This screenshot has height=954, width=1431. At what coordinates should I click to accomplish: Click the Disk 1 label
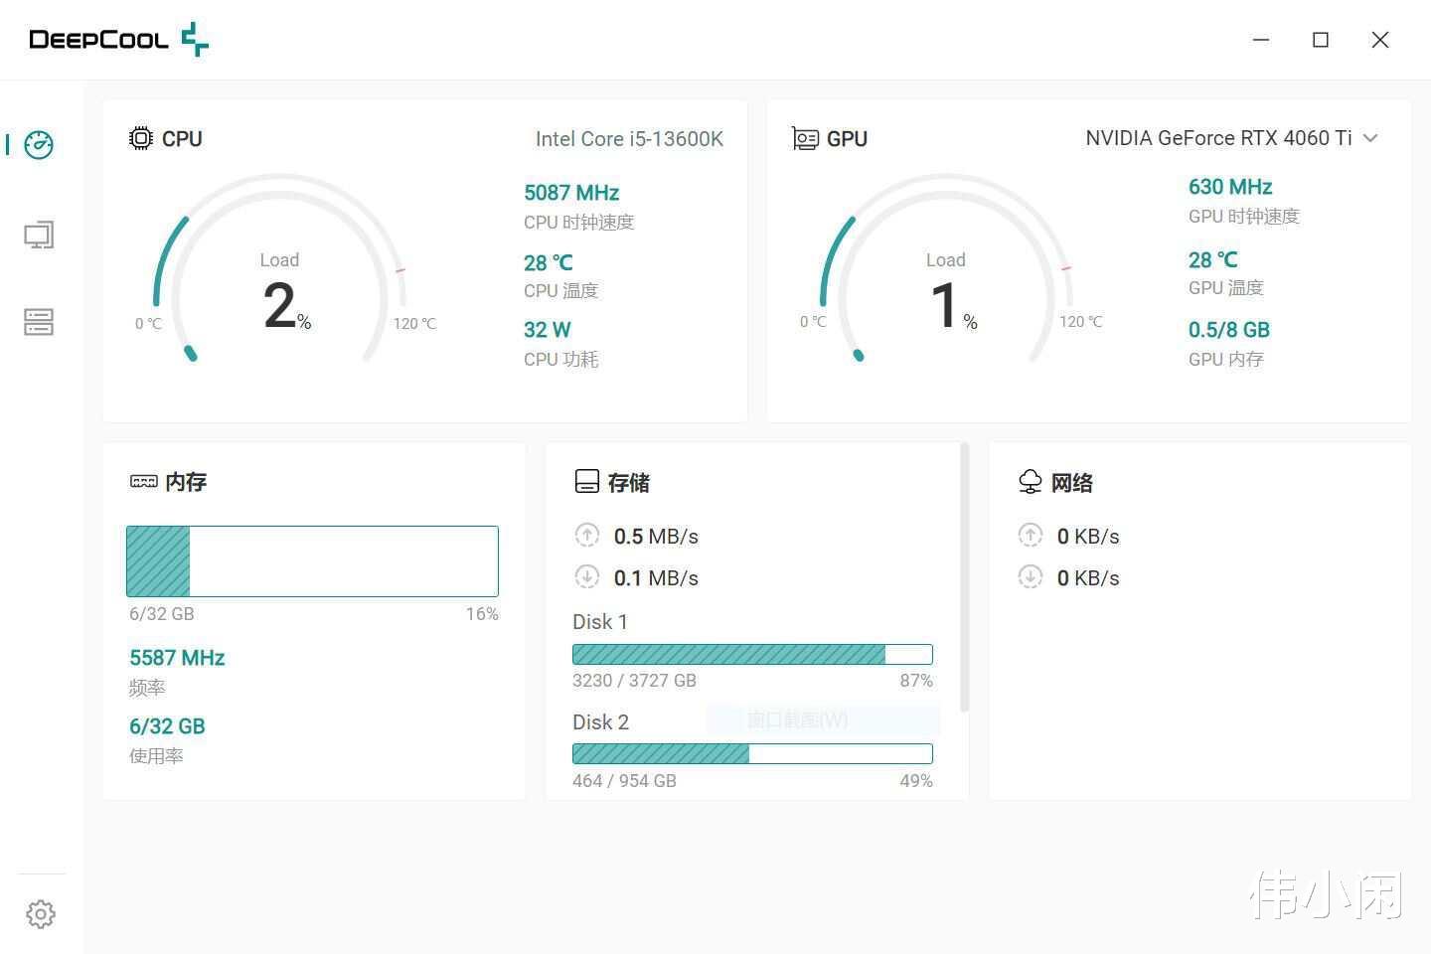[600, 622]
